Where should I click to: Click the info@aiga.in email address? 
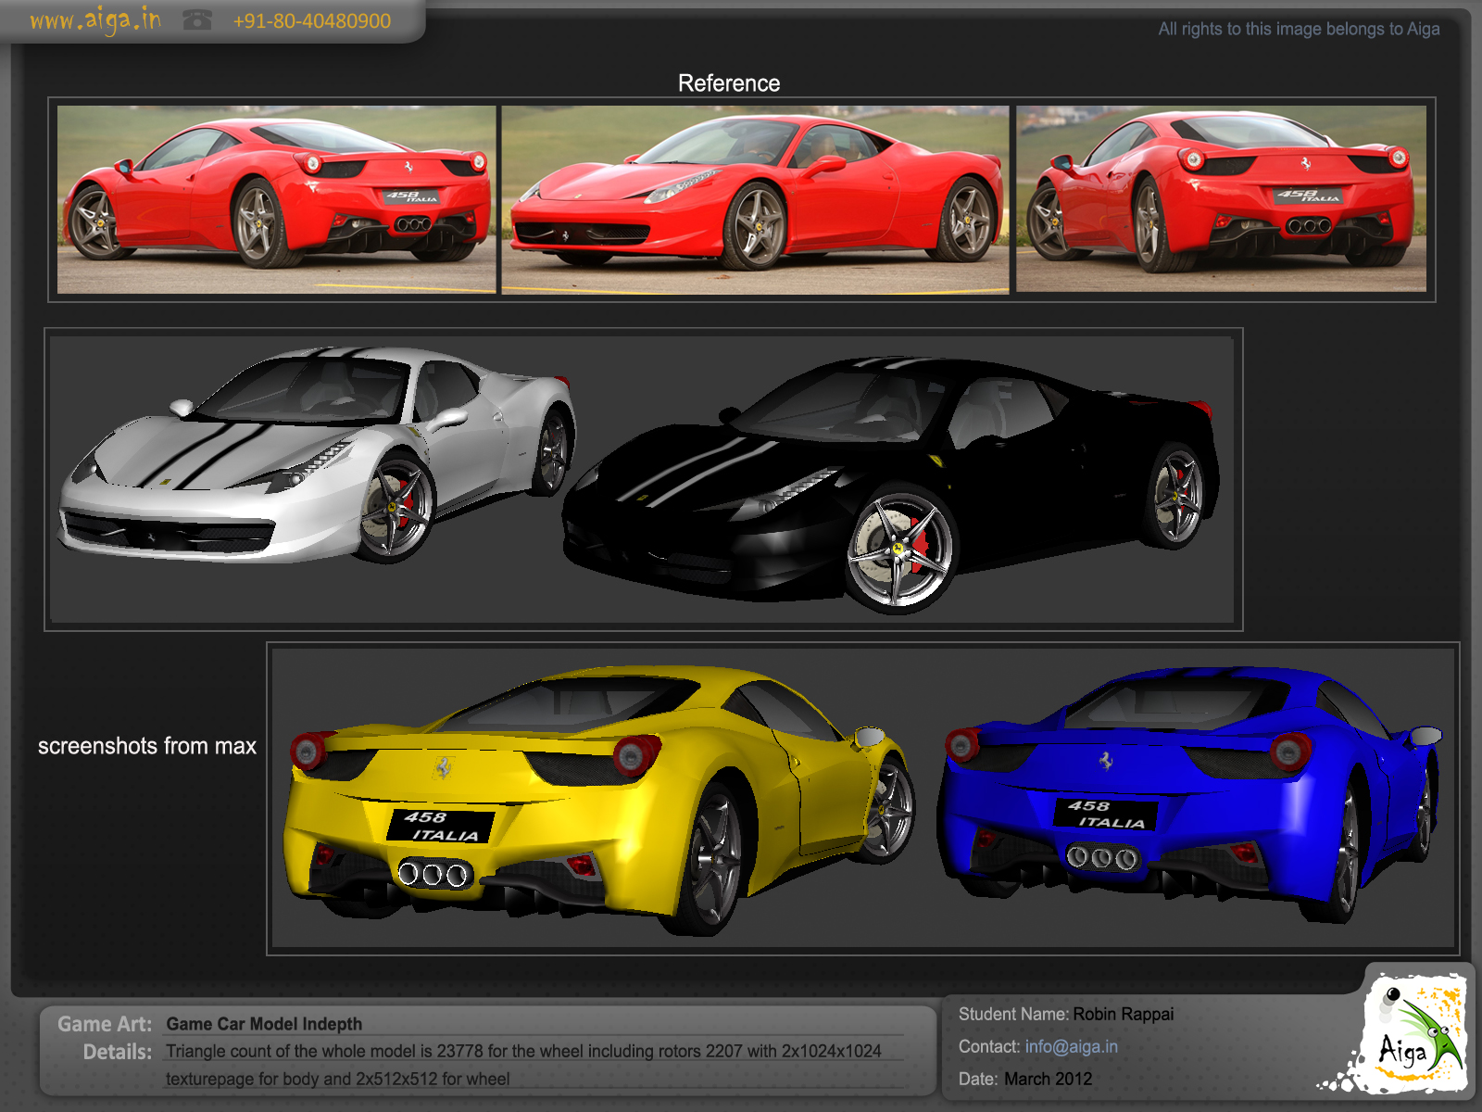click(1071, 1045)
